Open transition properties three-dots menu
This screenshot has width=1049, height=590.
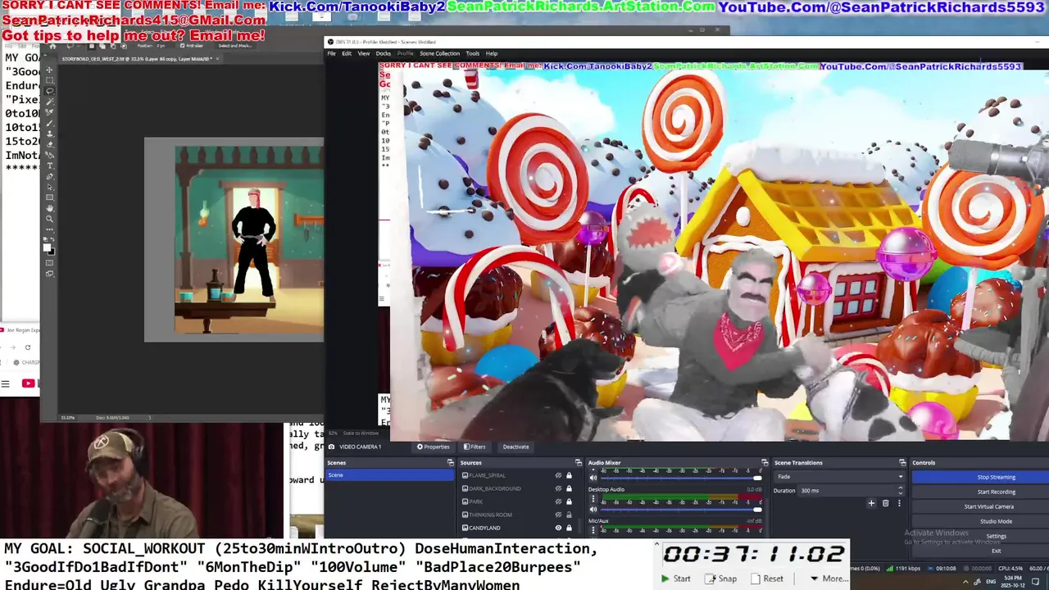[899, 503]
